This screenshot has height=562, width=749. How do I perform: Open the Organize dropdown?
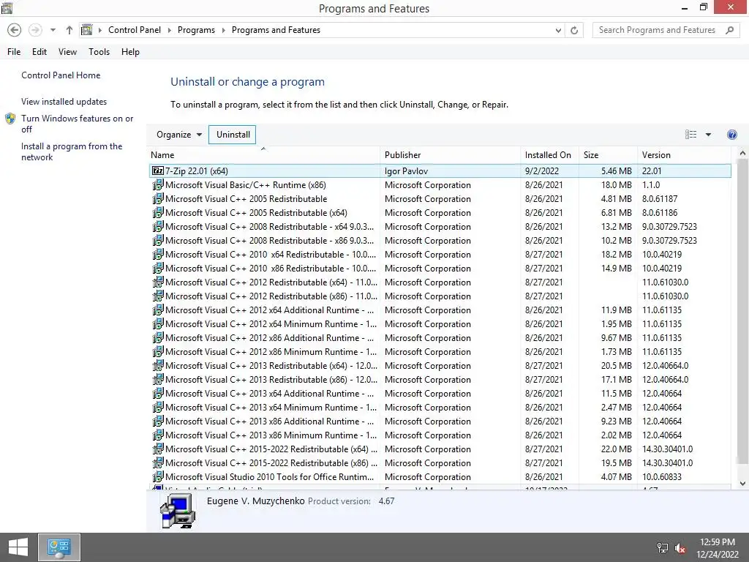point(179,135)
